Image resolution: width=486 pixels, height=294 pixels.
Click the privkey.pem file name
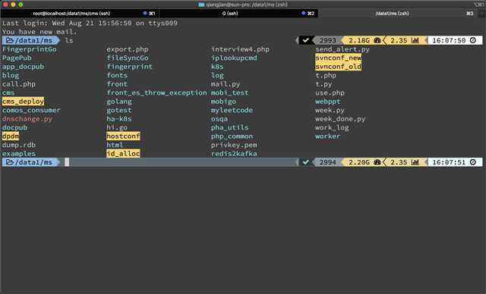(x=234, y=145)
